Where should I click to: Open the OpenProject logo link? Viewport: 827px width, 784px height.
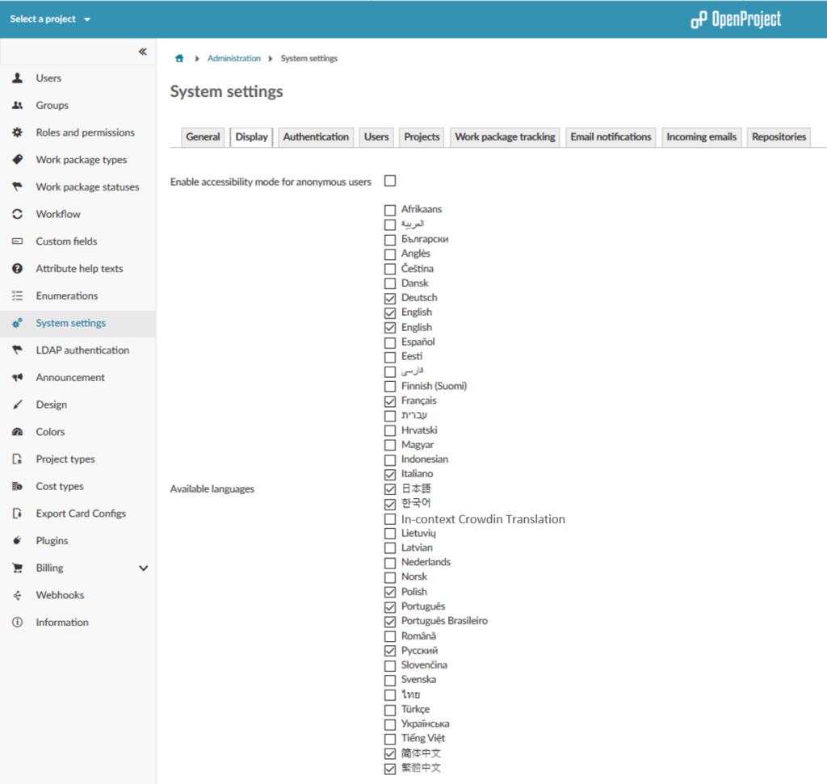tap(735, 19)
